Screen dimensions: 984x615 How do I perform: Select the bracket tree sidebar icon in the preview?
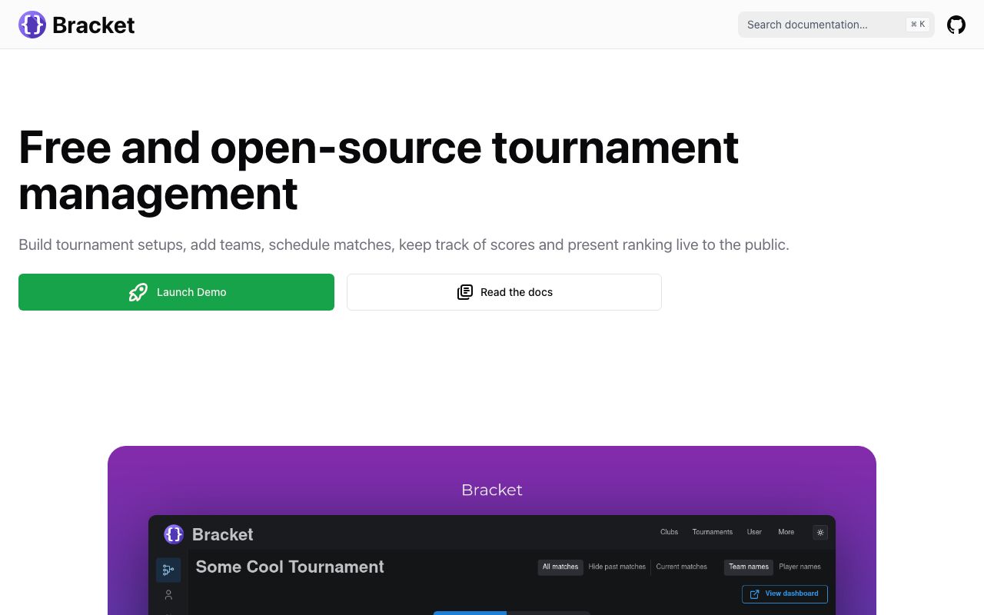click(x=168, y=570)
